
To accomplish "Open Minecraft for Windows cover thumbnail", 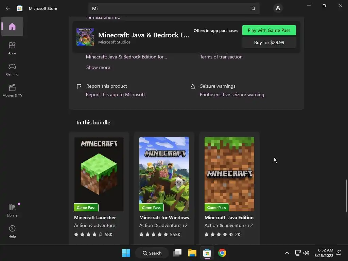I will (x=164, y=174).
